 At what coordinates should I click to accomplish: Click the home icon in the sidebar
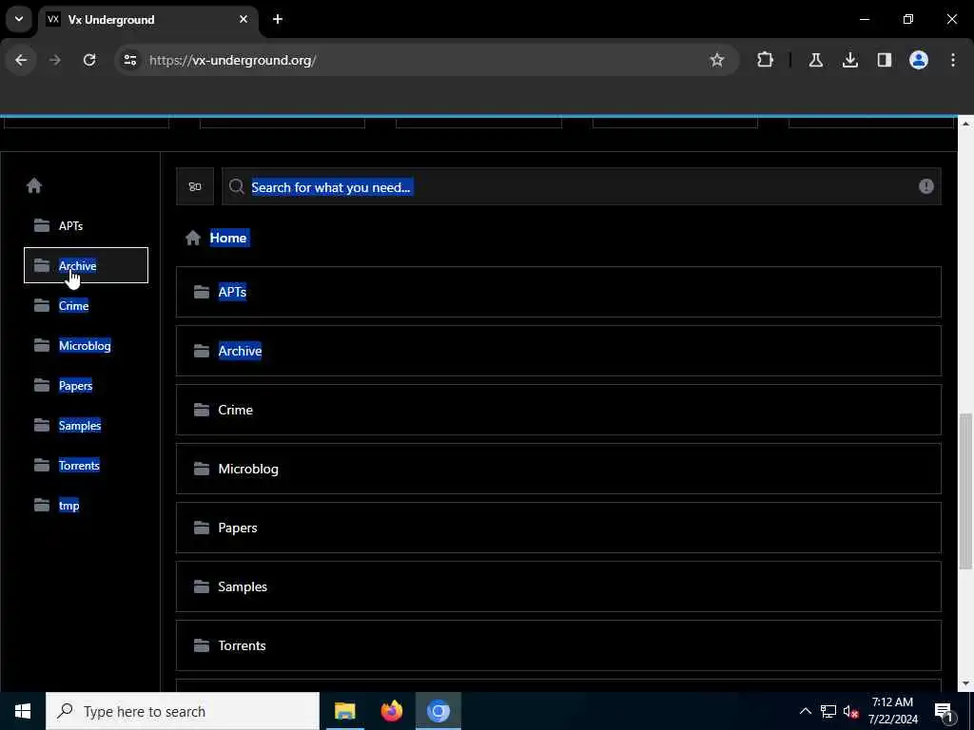(34, 185)
